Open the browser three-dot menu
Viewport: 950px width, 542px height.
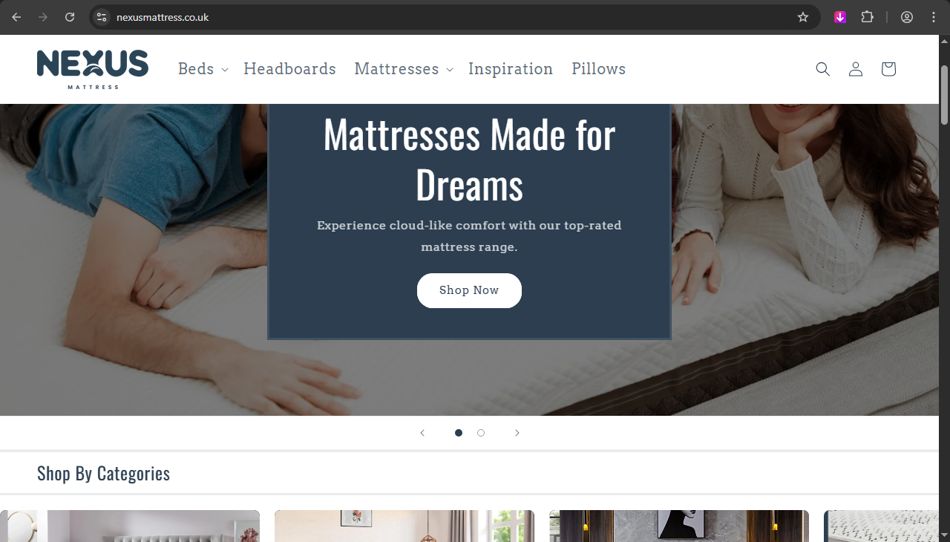(934, 16)
